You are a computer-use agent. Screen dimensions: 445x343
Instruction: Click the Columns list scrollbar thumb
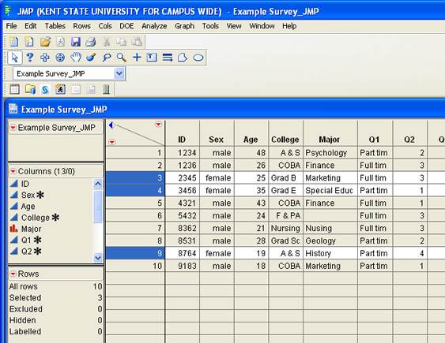tap(98, 206)
